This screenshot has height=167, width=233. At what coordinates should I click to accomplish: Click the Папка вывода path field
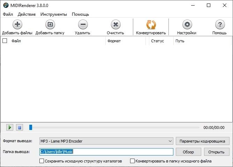coord(106,152)
